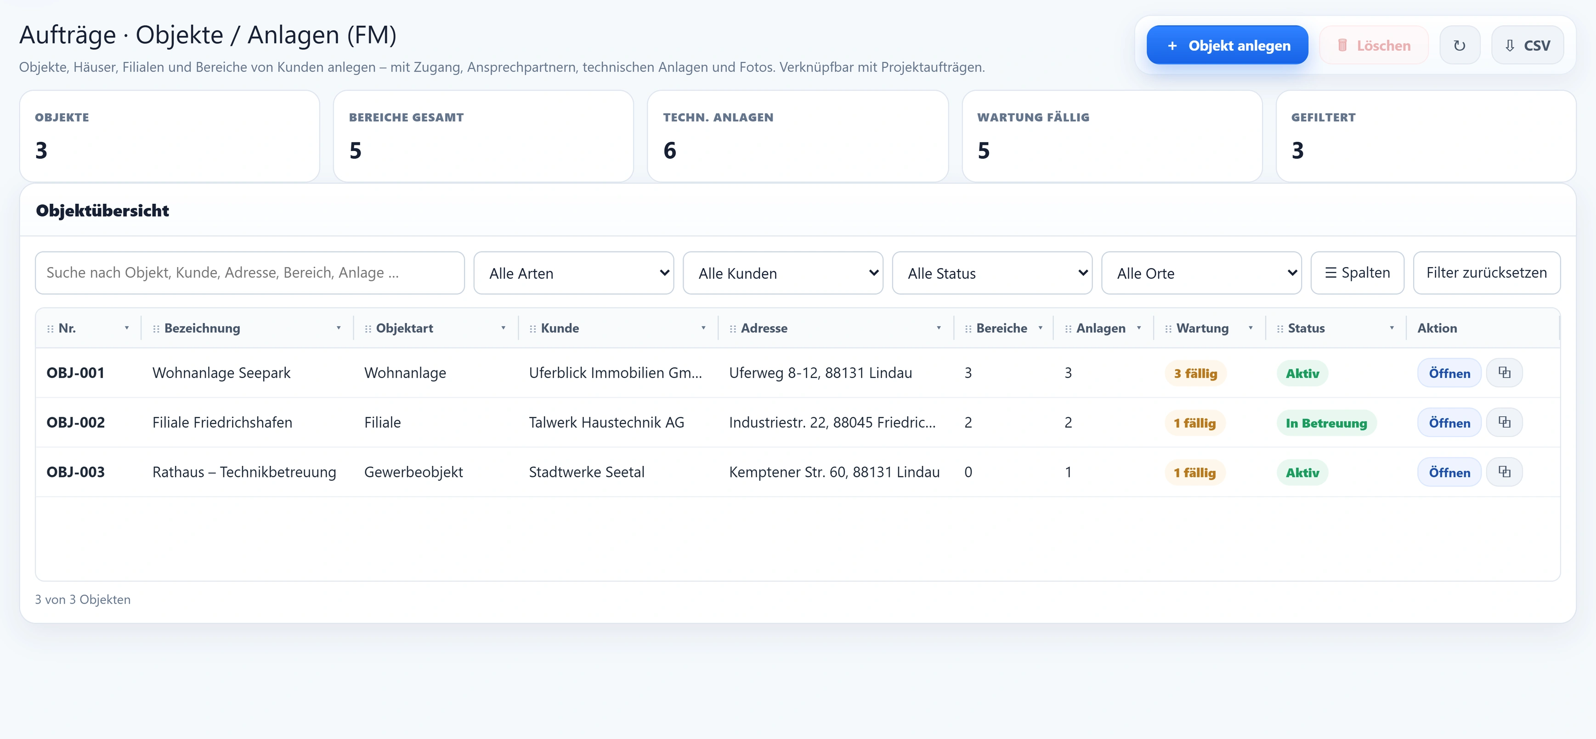1596x739 pixels.
Task: Click the 'Gewerbeobjekt' type cell
Action: pyautogui.click(x=413, y=471)
